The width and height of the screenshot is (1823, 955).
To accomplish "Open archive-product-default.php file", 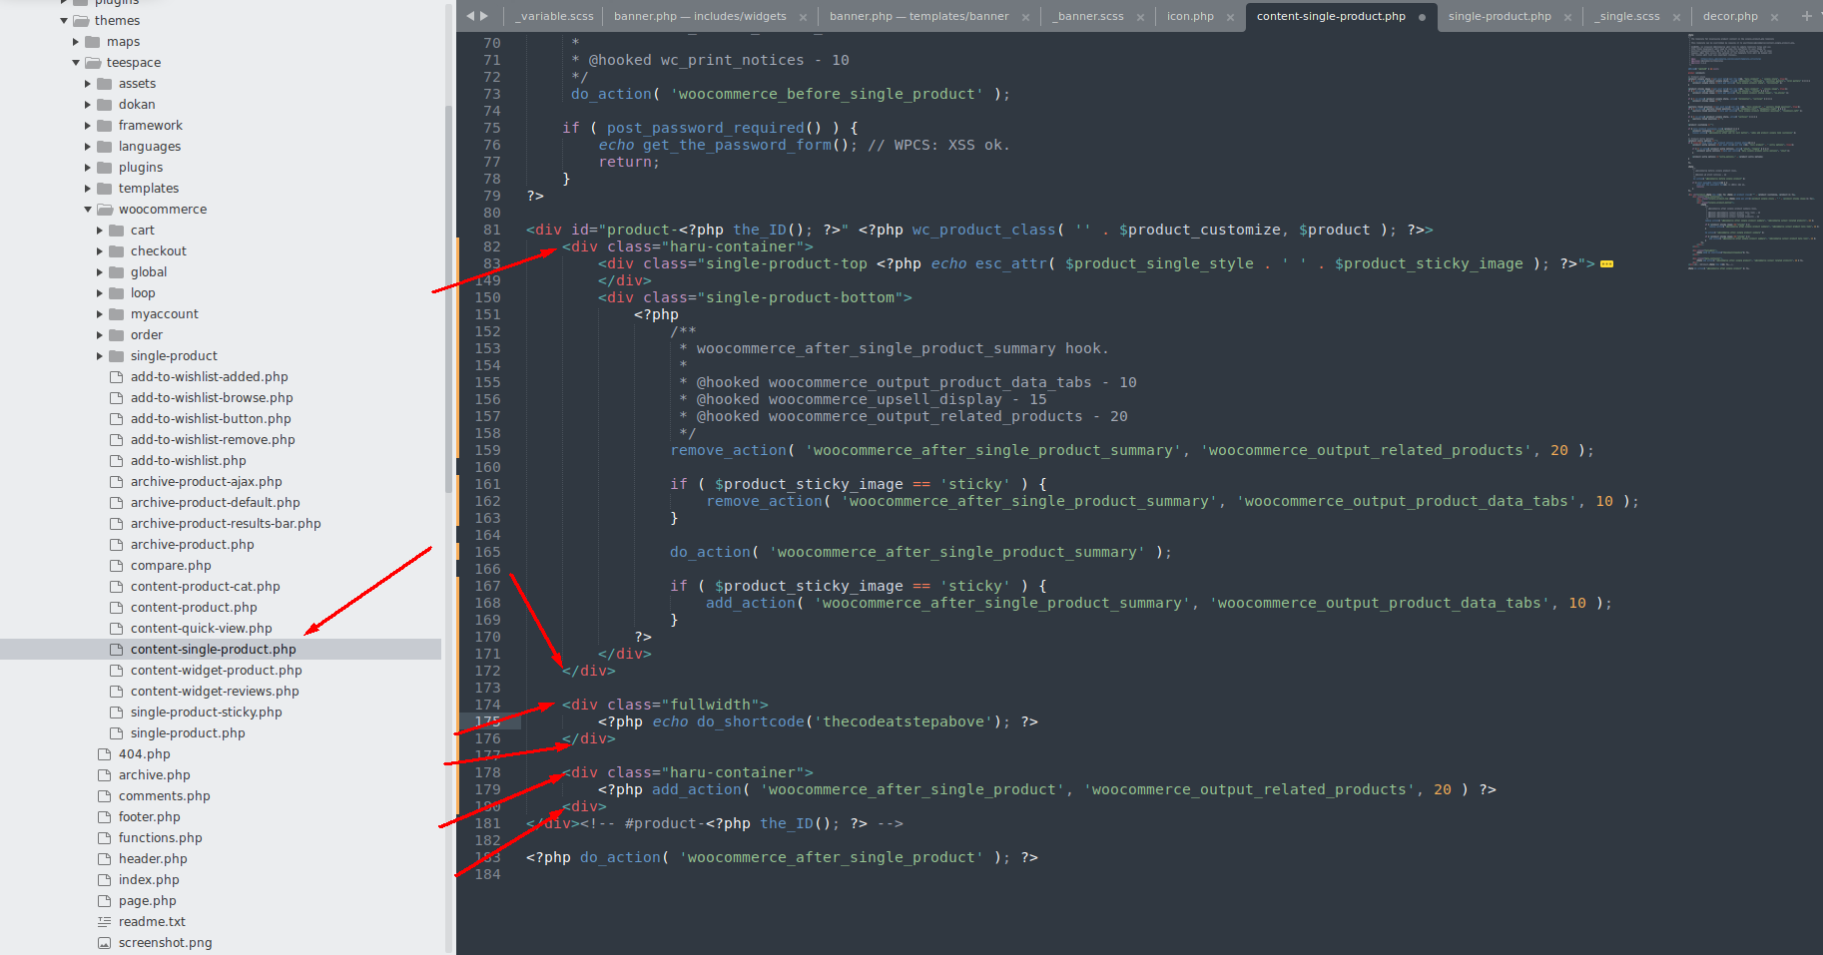I will (x=216, y=503).
